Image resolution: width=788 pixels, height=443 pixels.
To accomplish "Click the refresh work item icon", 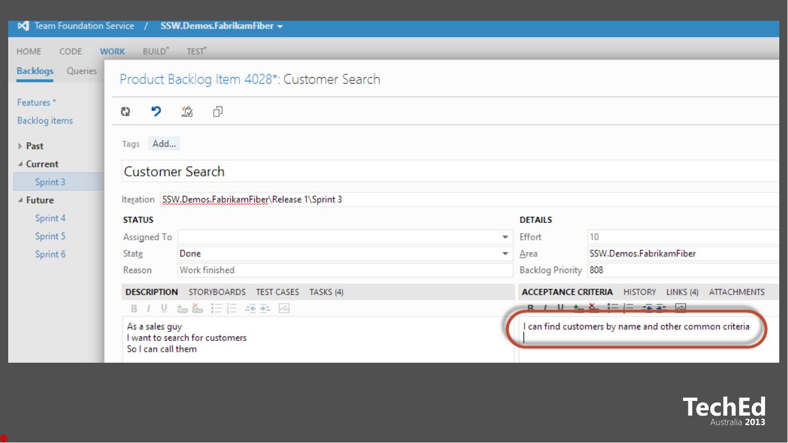I will coord(126,111).
